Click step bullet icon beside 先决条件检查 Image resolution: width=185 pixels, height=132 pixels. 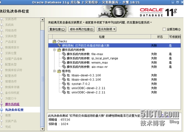(2, 110)
